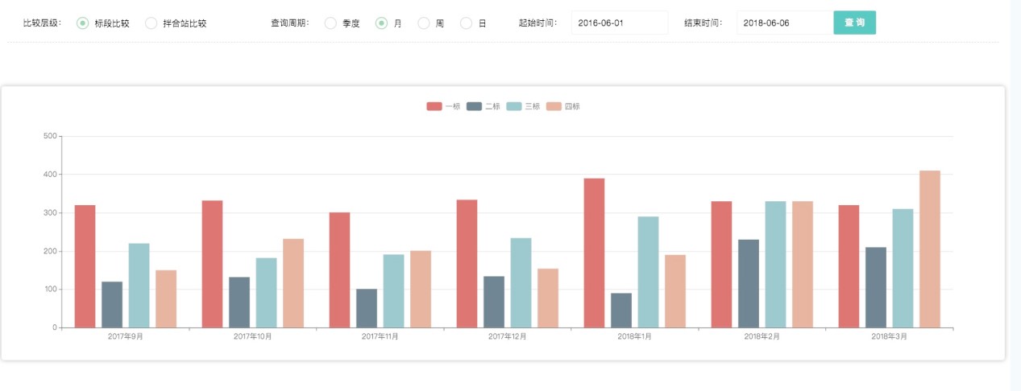The image size is (1021, 391).
Task: Choose 季度 as the query period
Action: (330, 23)
